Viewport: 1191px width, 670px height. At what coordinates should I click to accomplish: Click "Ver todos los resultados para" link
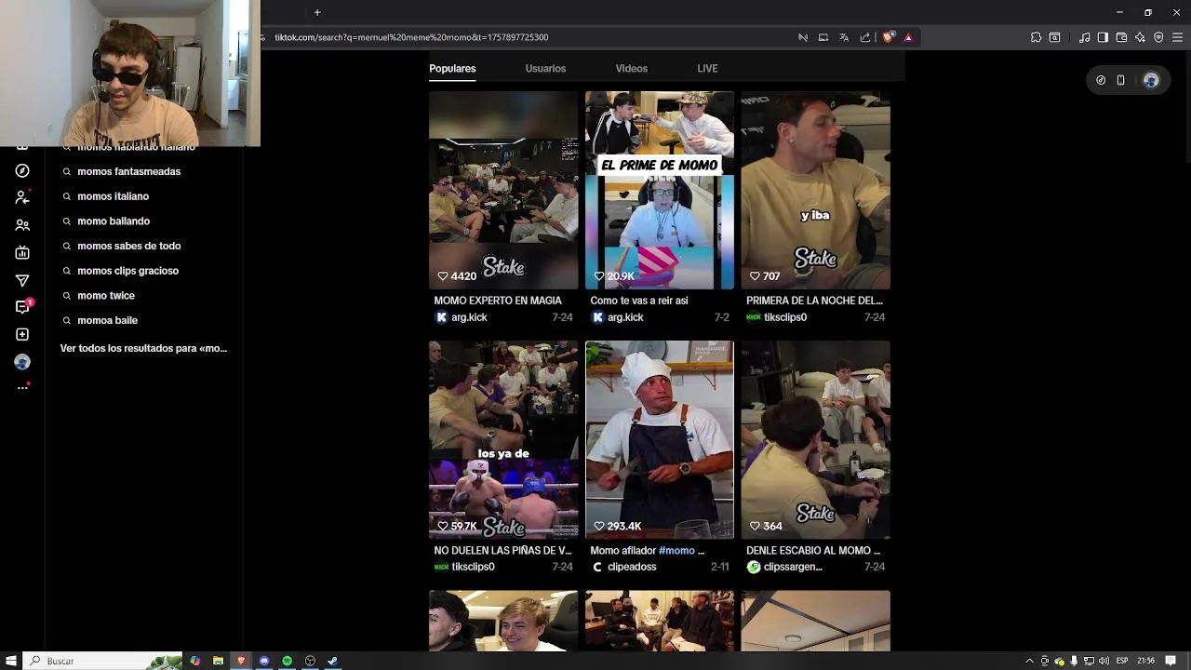pyautogui.click(x=143, y=348)
